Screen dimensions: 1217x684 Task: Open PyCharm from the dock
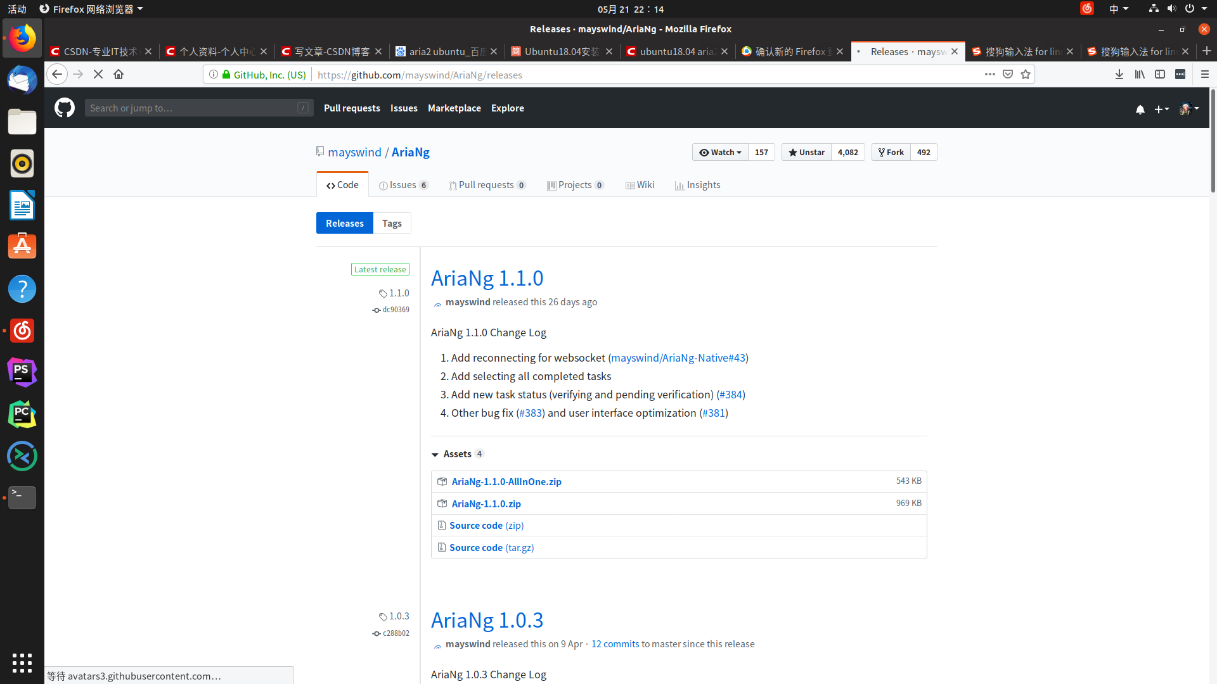pos(22,414)
